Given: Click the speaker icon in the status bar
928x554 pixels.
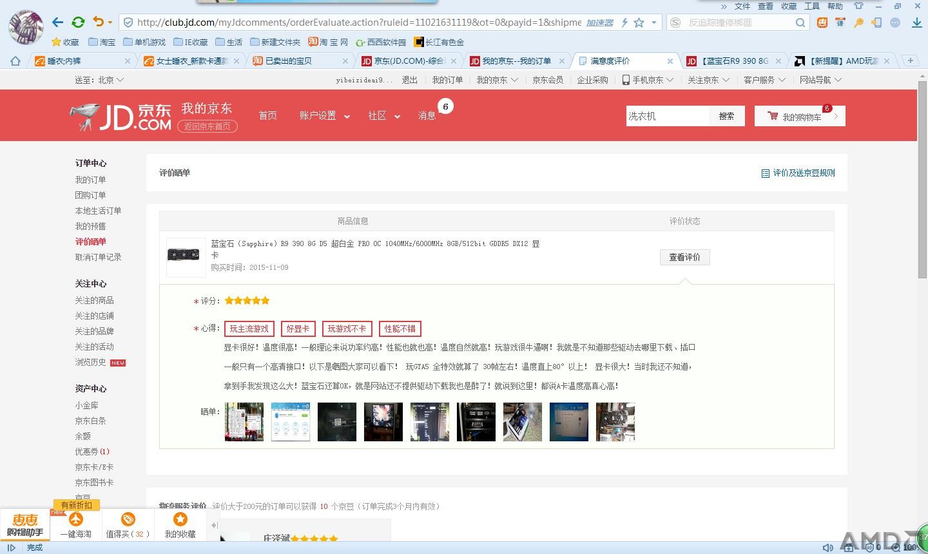Looking at the screenshot, I should pyautogui.click(x=828, y=548).
